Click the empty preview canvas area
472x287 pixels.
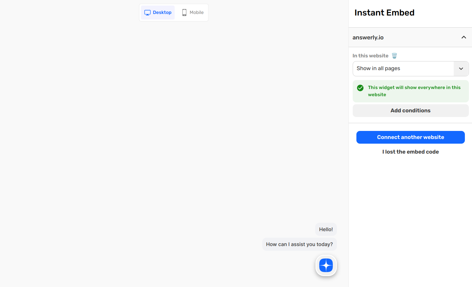click(x=174, y=124)
